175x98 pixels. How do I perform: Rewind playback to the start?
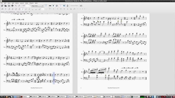[x=50, y=6]
